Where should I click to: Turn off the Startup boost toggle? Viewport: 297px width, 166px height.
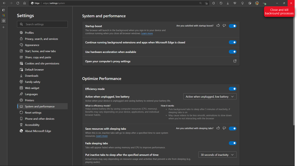click(232, 26)
